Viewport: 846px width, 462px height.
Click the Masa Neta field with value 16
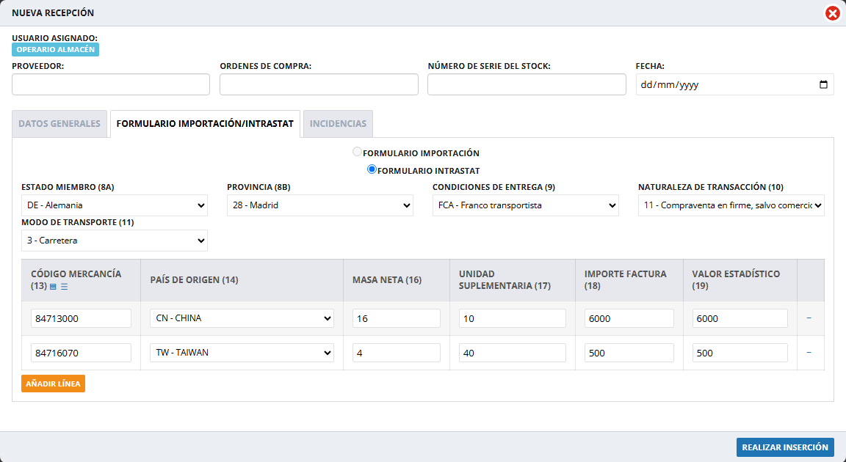397,318
